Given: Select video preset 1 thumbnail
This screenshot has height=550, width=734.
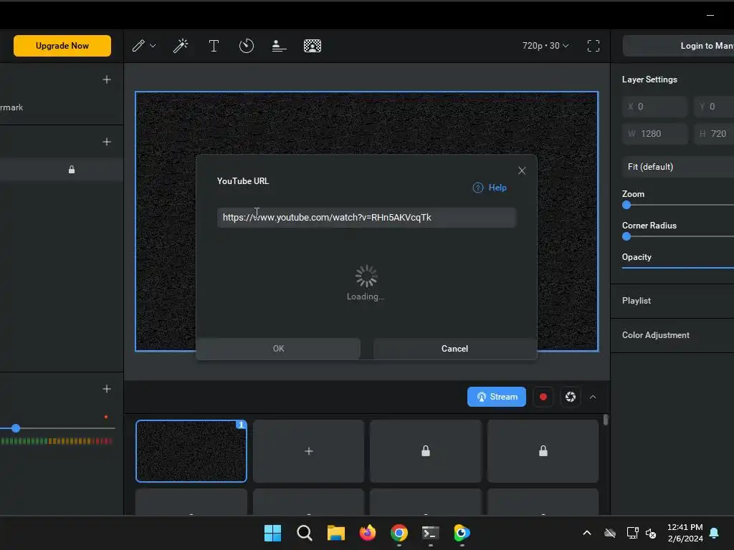Looking at the screenshot, I should 191,451.
